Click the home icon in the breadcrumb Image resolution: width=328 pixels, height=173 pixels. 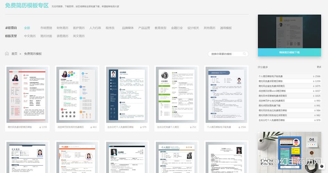pyautogui.click(x=7, y=54)
